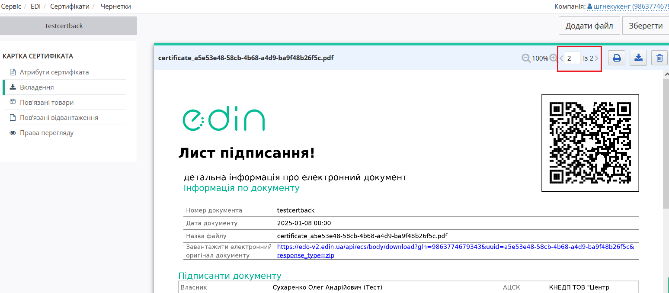Go to previous PDF page
Screen dimensions: 669x293
tap(561, 58)
